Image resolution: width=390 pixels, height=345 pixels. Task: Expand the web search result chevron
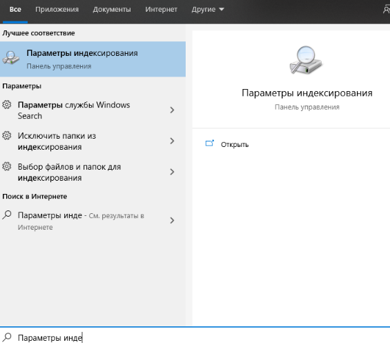pyautogui.click(x=172, y=221)
